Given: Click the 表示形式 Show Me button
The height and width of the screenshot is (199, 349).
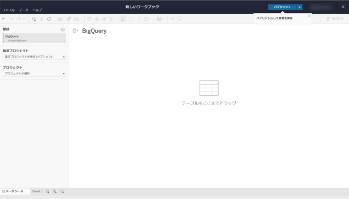Looking at the screenshot, I should [335, 19].
